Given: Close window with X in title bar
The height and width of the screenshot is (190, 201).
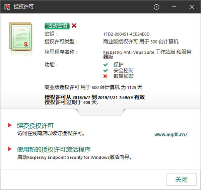Looking at the screenshot, I should (192, 7).
